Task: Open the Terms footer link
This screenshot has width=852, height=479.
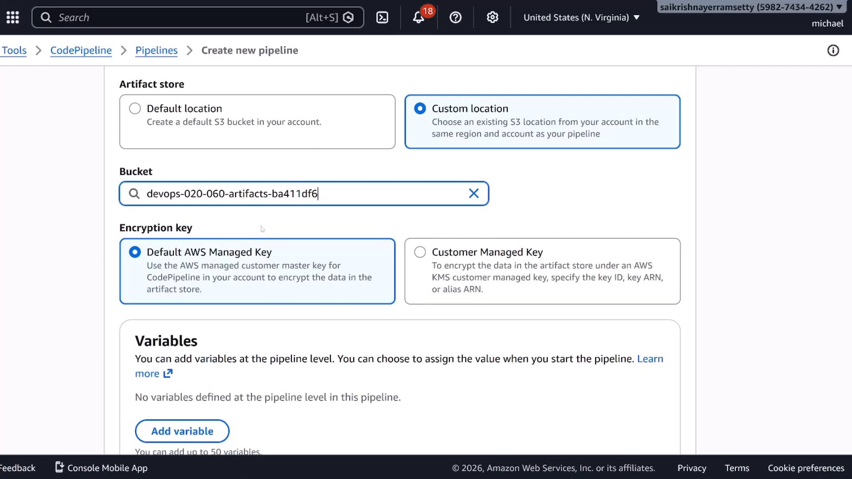Action: coord(737,468)
